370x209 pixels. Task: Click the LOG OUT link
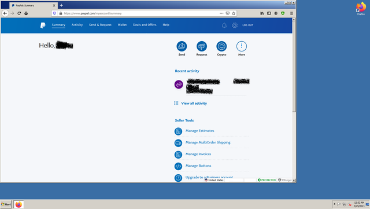248,25
